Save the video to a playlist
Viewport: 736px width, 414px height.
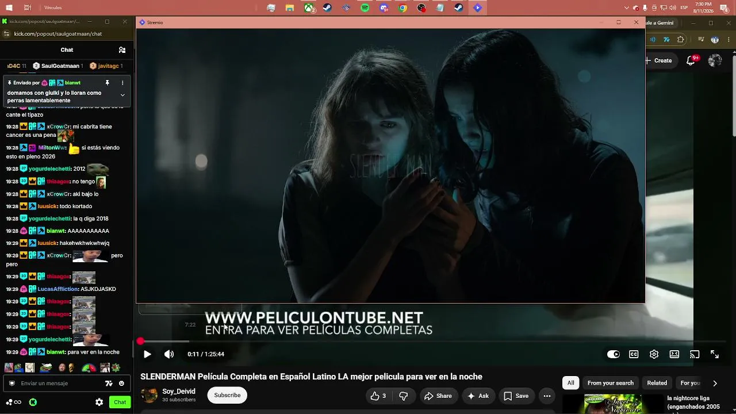tap(516, 396)
